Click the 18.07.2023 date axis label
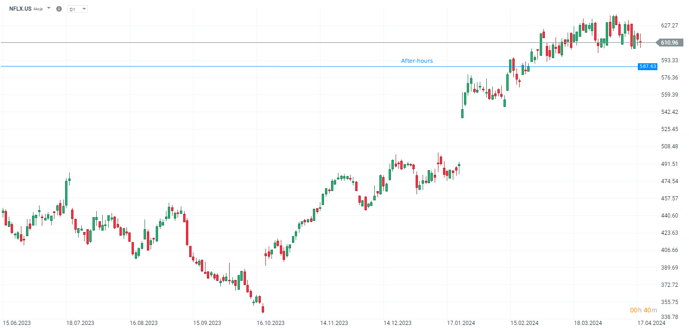This screenshot has width=689, height=331. [80, 323]
